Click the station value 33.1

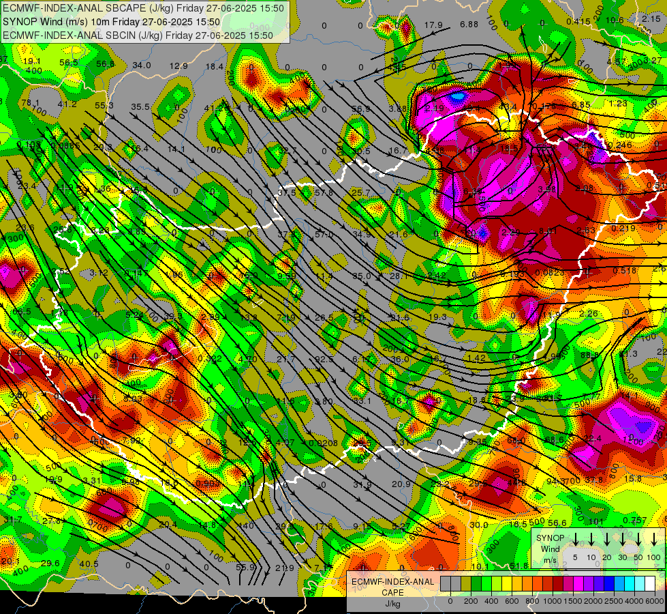pyautogui.click(x=362, y=400)
